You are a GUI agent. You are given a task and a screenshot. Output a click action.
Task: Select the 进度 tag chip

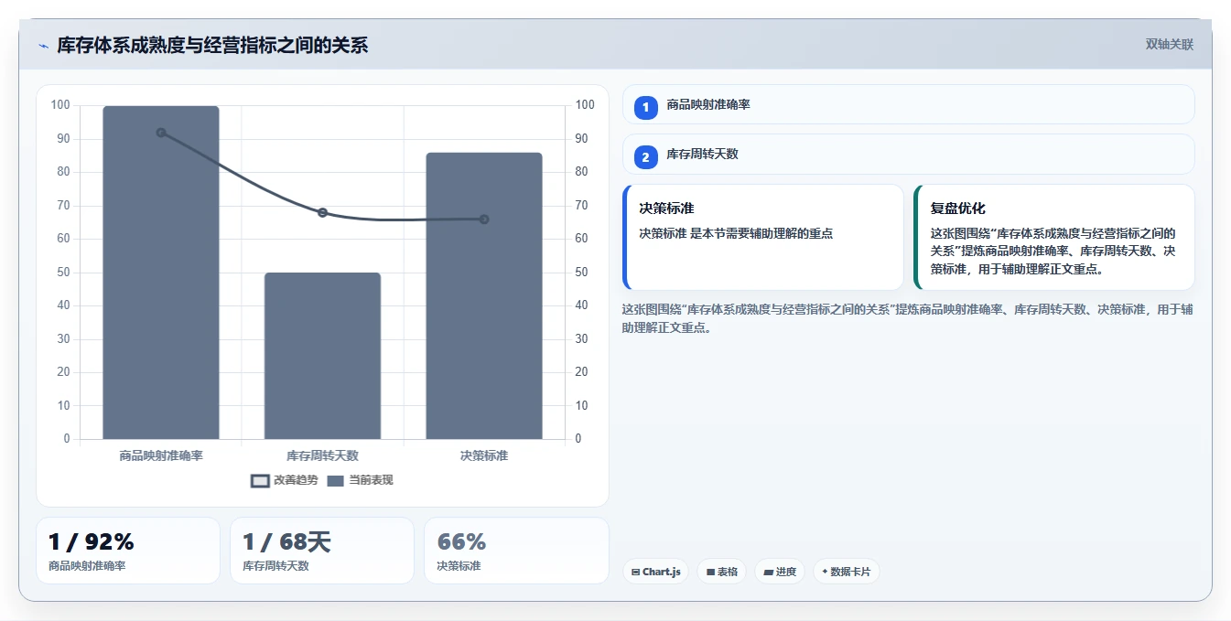(780, 572)
